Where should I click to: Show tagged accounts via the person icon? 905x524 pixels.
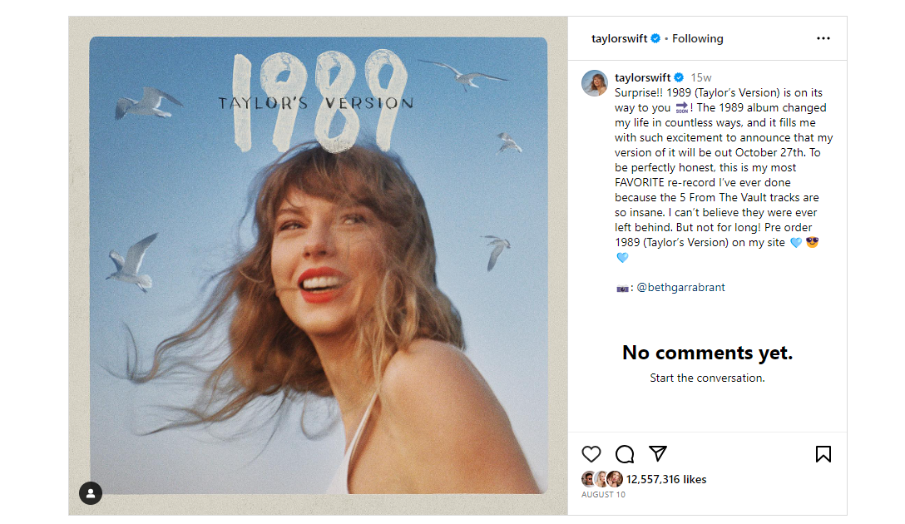(x=90, y=493)
